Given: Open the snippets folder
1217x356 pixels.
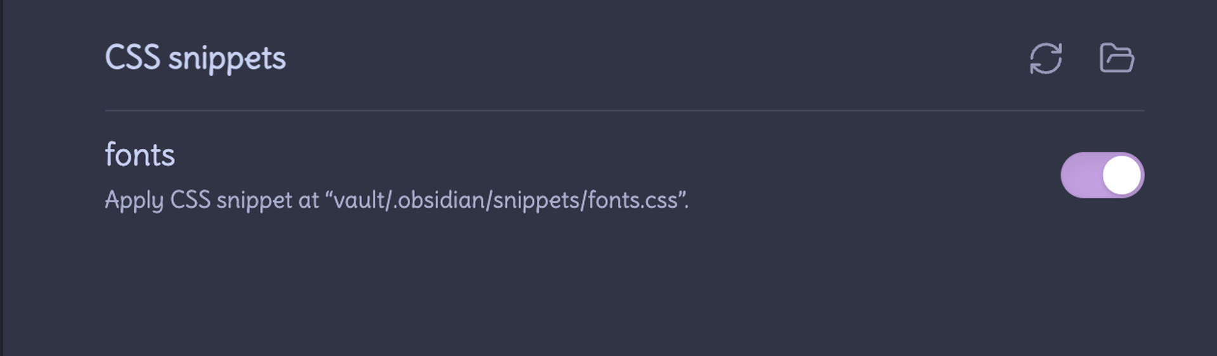Looking at the screenshot, I should tap(1116, 58).
